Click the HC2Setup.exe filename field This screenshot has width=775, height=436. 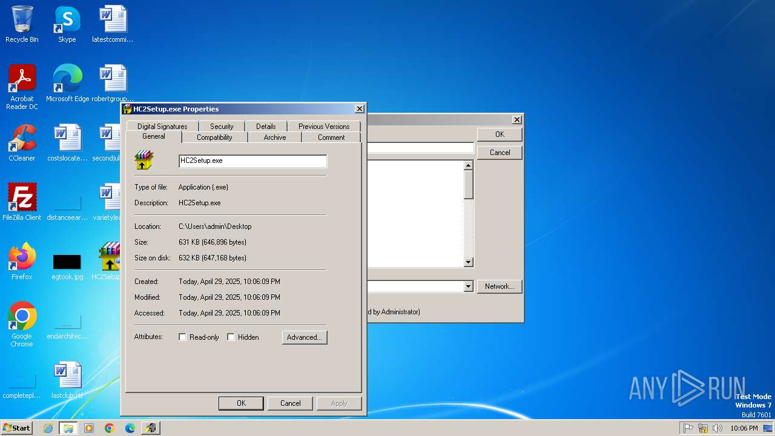252,160
